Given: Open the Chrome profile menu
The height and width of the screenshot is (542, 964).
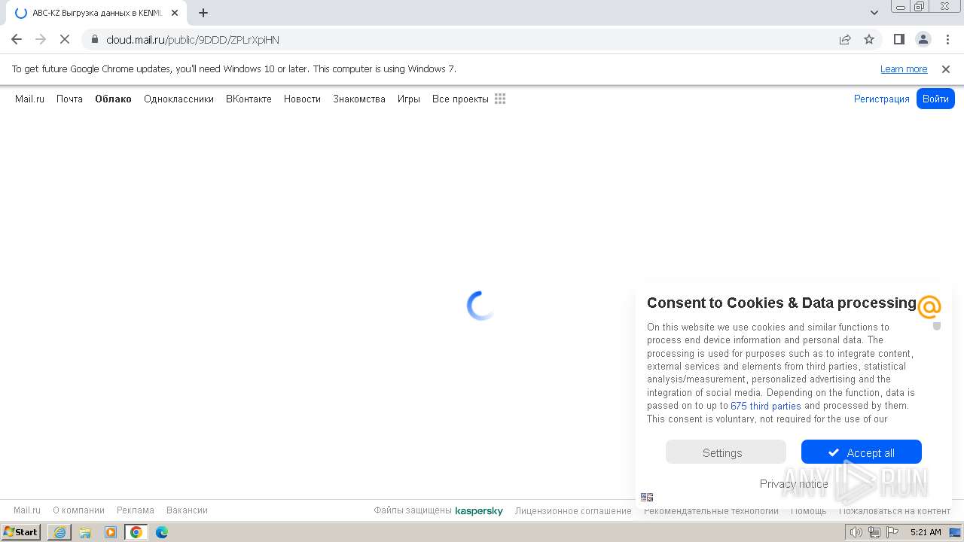Looking at the screenshot, I should coord(923,39).
